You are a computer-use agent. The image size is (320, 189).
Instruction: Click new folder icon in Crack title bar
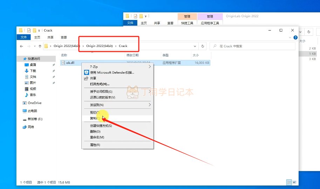[x=34, y=31]
